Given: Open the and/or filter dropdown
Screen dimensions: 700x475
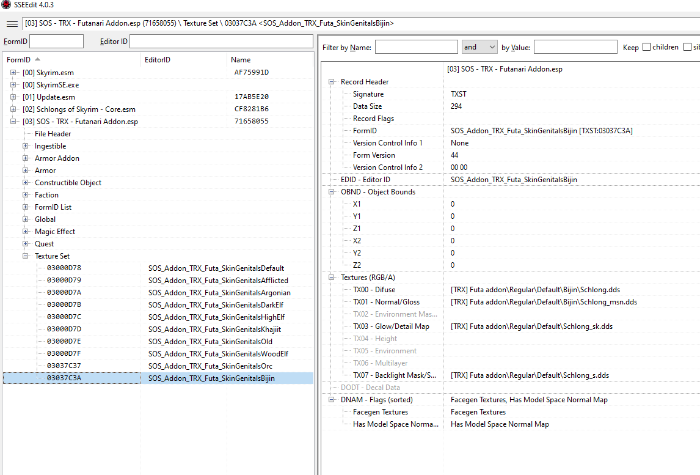Looking at the screenshot, I should pos(480,47).
